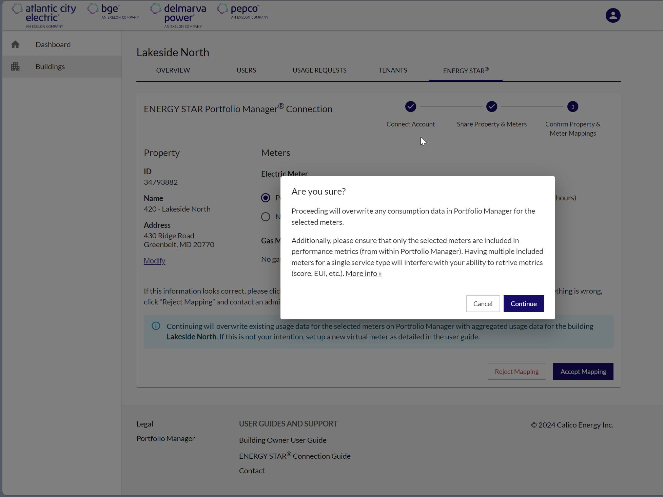Click the Share Property & Meters step checkmark
This screenshot has height=497, width=663.
tap(491, 107)
